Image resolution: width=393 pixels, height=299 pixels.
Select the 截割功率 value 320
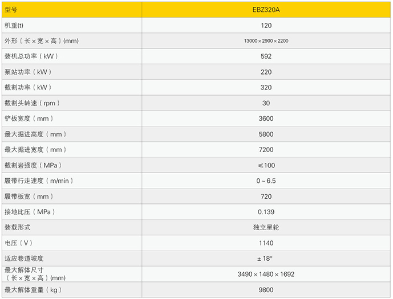pos(266,87)
